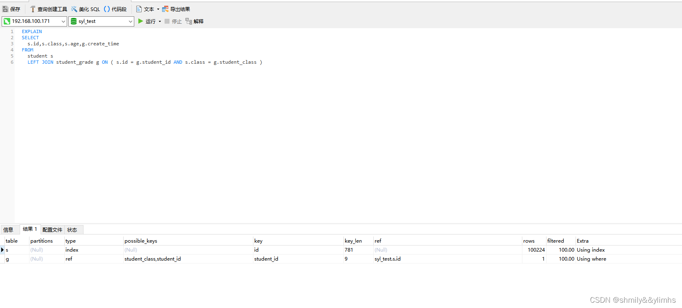The height and width of the screenshot is (308, 682).
Task: Open the Query Builder tool (查询创建工具)
Action: pos(48,9)
